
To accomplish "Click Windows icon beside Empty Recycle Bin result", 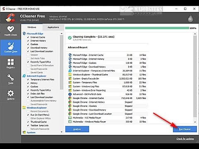I will pyautogui.click(x=70, y=79).
